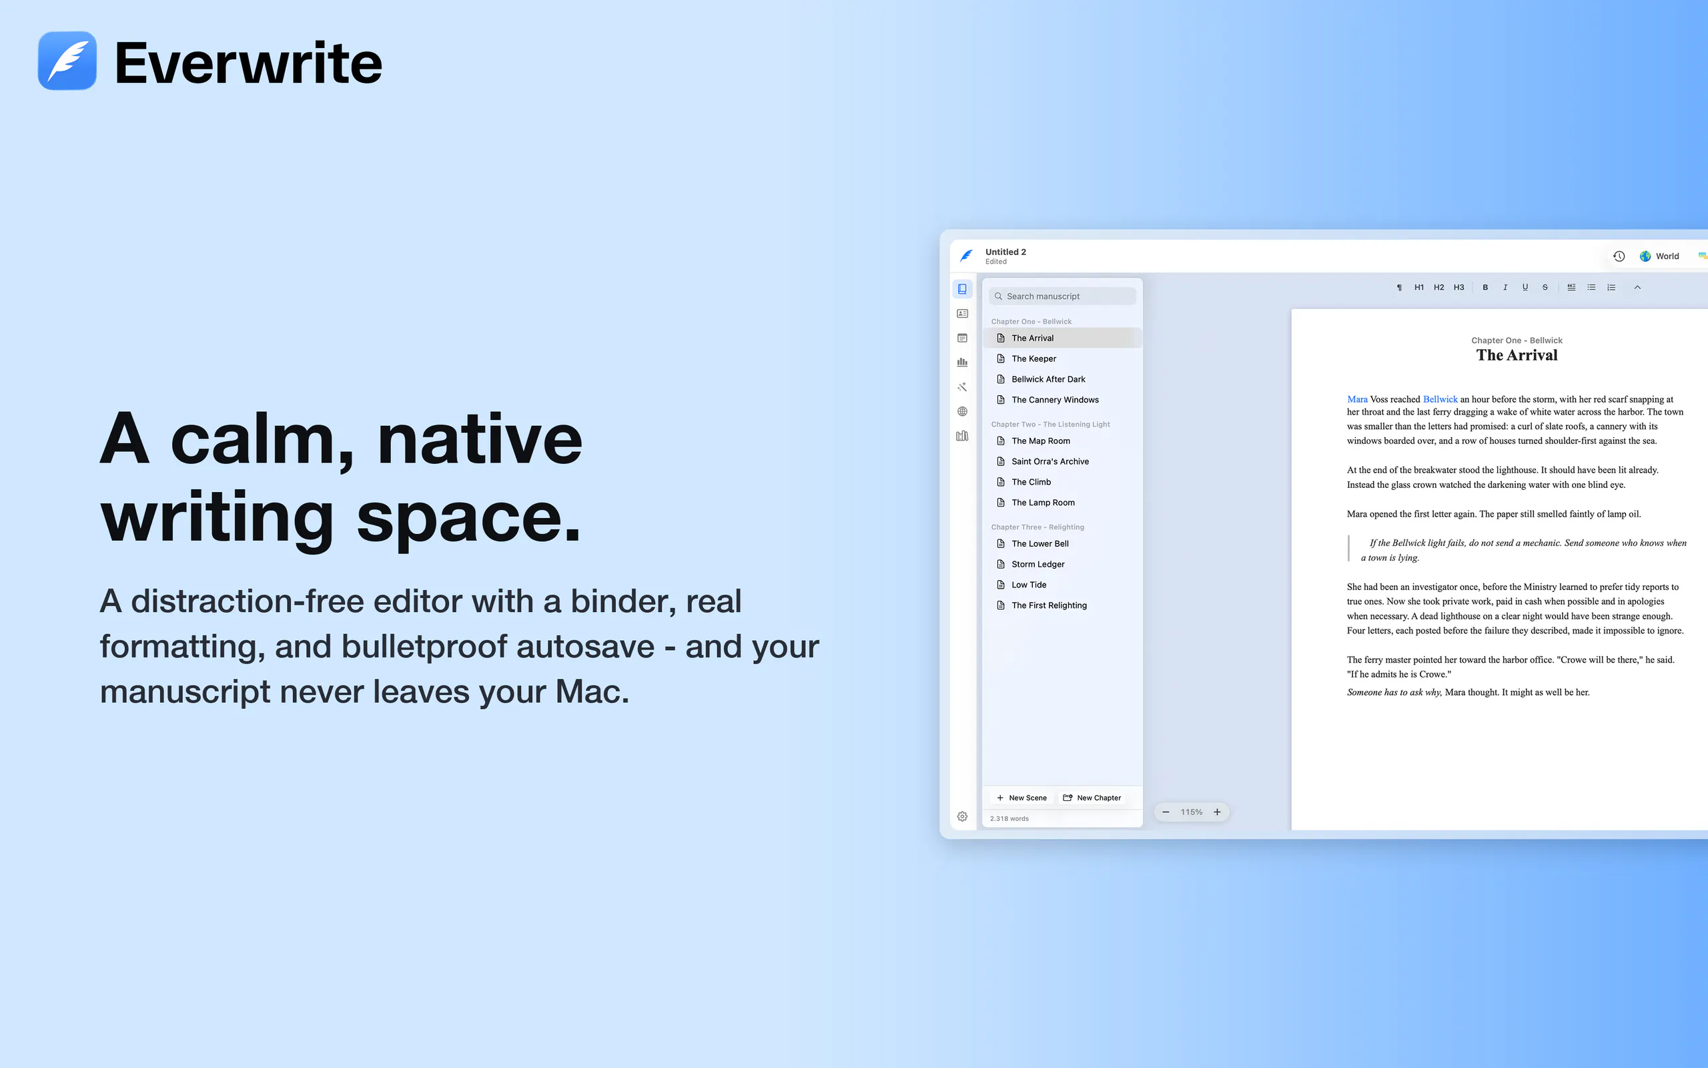Toggle block quote formatting
Image resolution: width=1708 pixels, height=1068 pixels.
1571,288
